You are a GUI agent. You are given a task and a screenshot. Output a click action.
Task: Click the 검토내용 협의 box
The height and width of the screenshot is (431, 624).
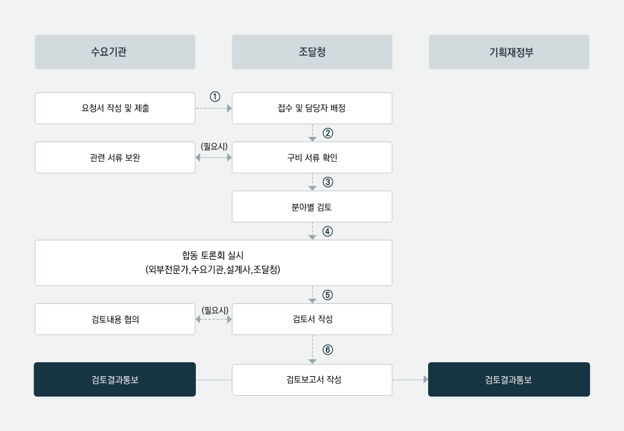click(115, 319)
